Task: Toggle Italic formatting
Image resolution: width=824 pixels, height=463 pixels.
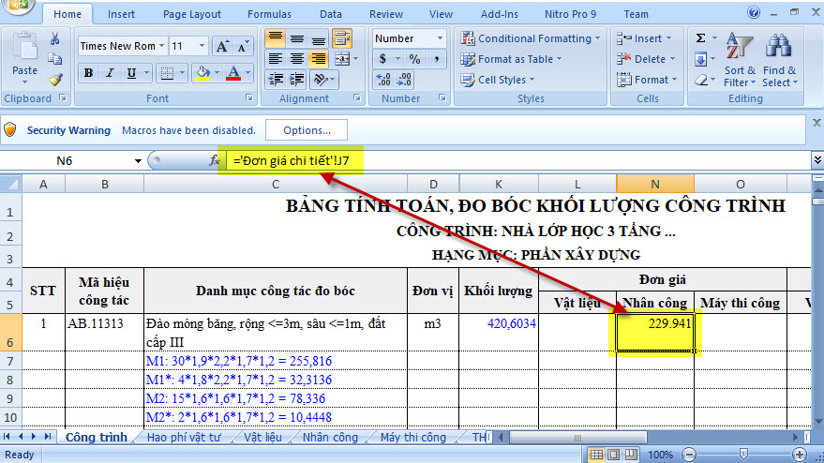Action: 110,73
